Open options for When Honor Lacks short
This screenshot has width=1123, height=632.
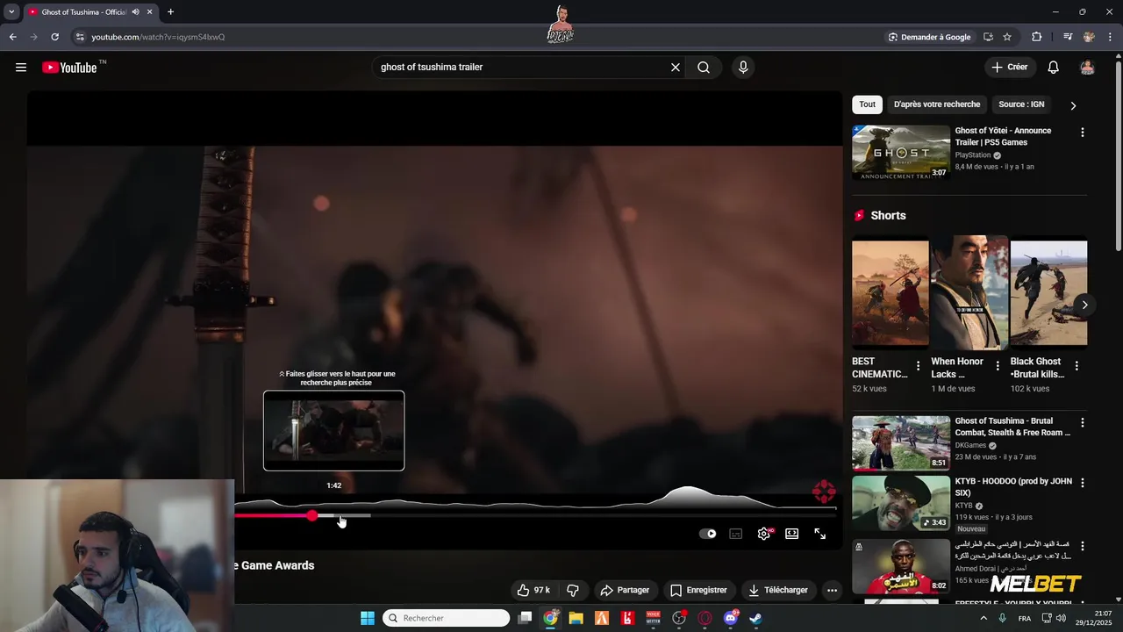pyautogui.click(x=997, y=366)
